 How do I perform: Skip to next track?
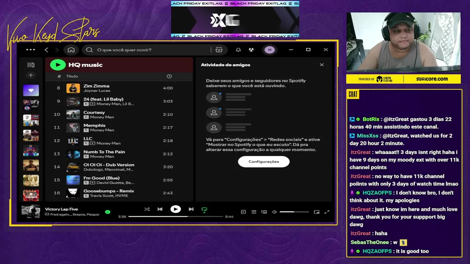191,209
